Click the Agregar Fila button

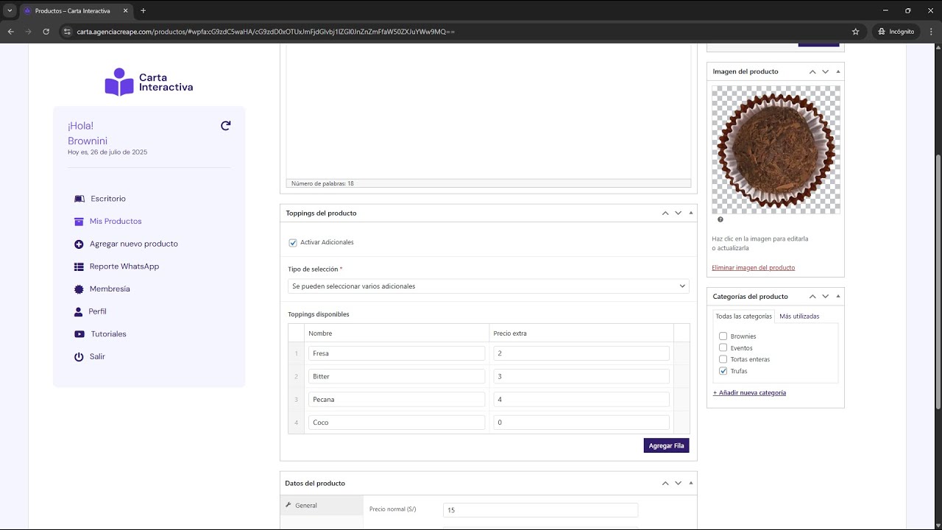(x=666, y=445)
